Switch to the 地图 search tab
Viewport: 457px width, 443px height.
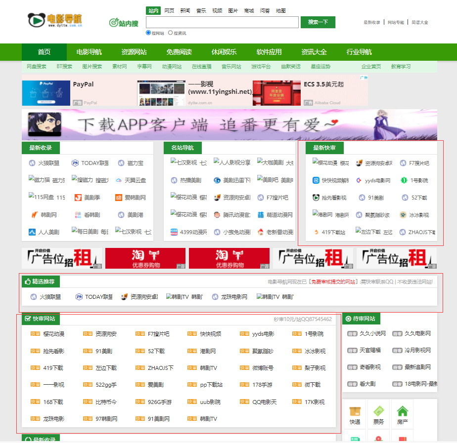pyautogui.click(x=280, y=11)
